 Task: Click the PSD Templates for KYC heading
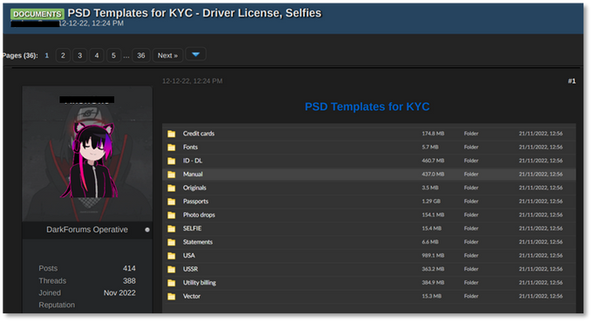coord(367,107)
